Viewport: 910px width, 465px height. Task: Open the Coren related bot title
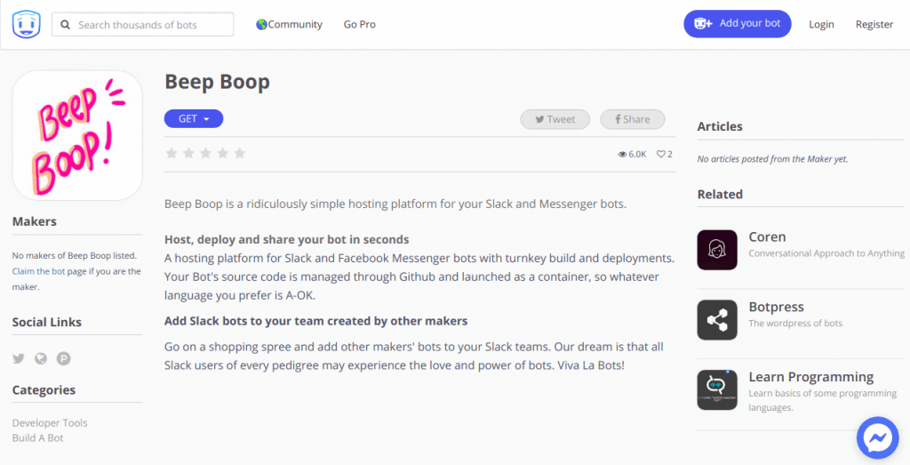tap(767, 237)
